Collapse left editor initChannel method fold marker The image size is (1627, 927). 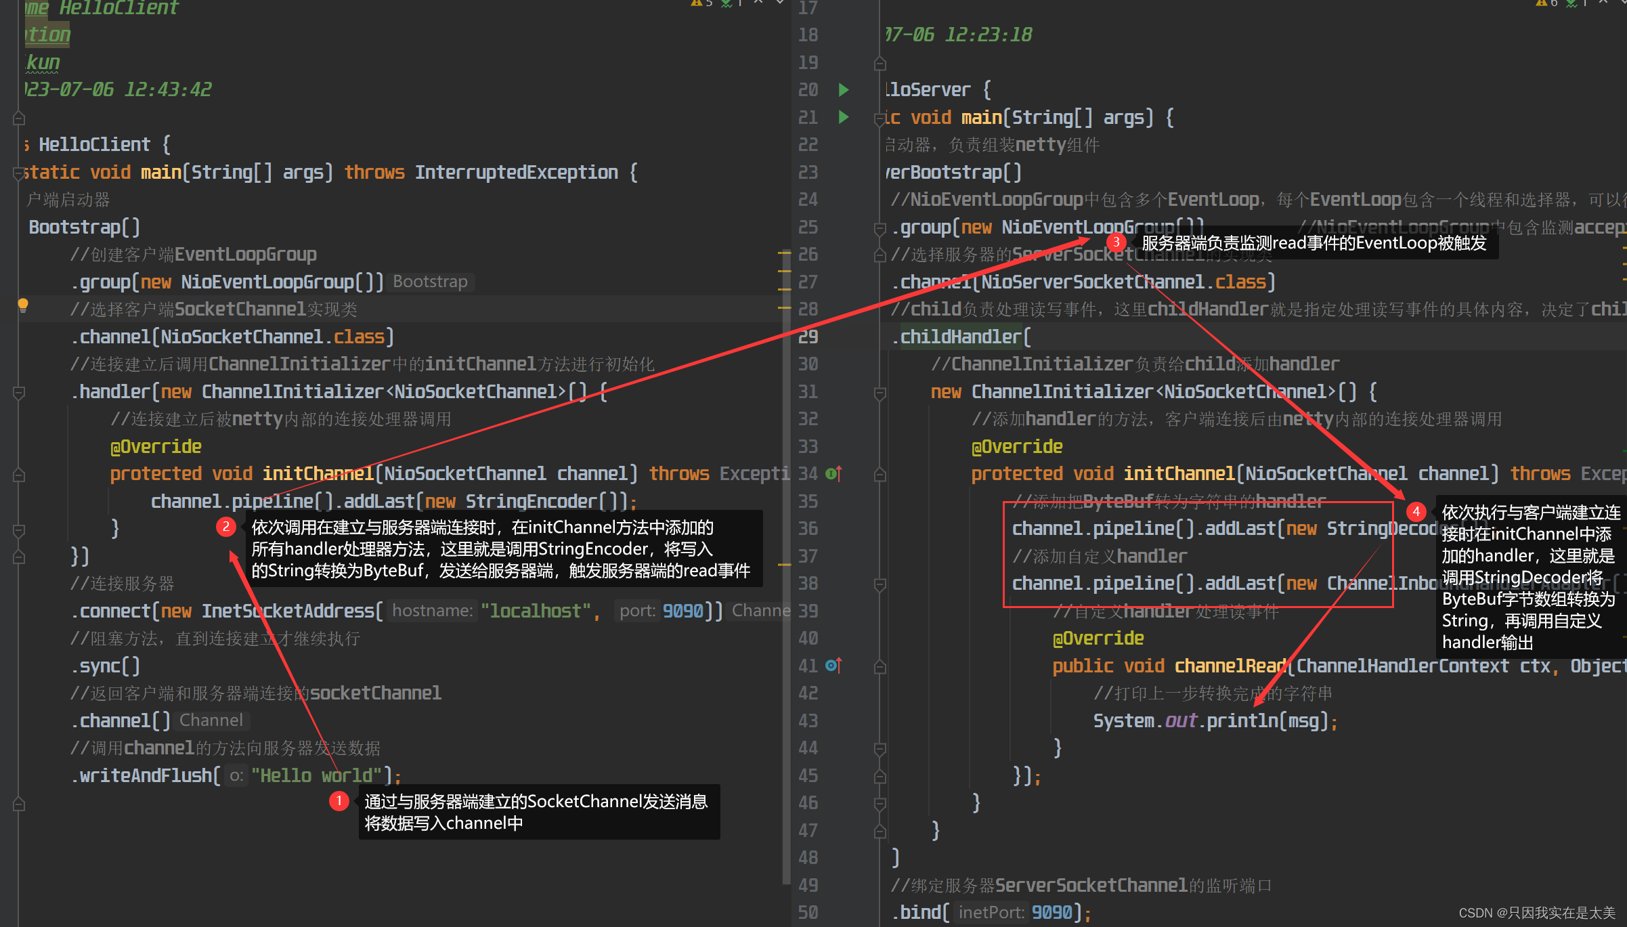tap(19, 475)
